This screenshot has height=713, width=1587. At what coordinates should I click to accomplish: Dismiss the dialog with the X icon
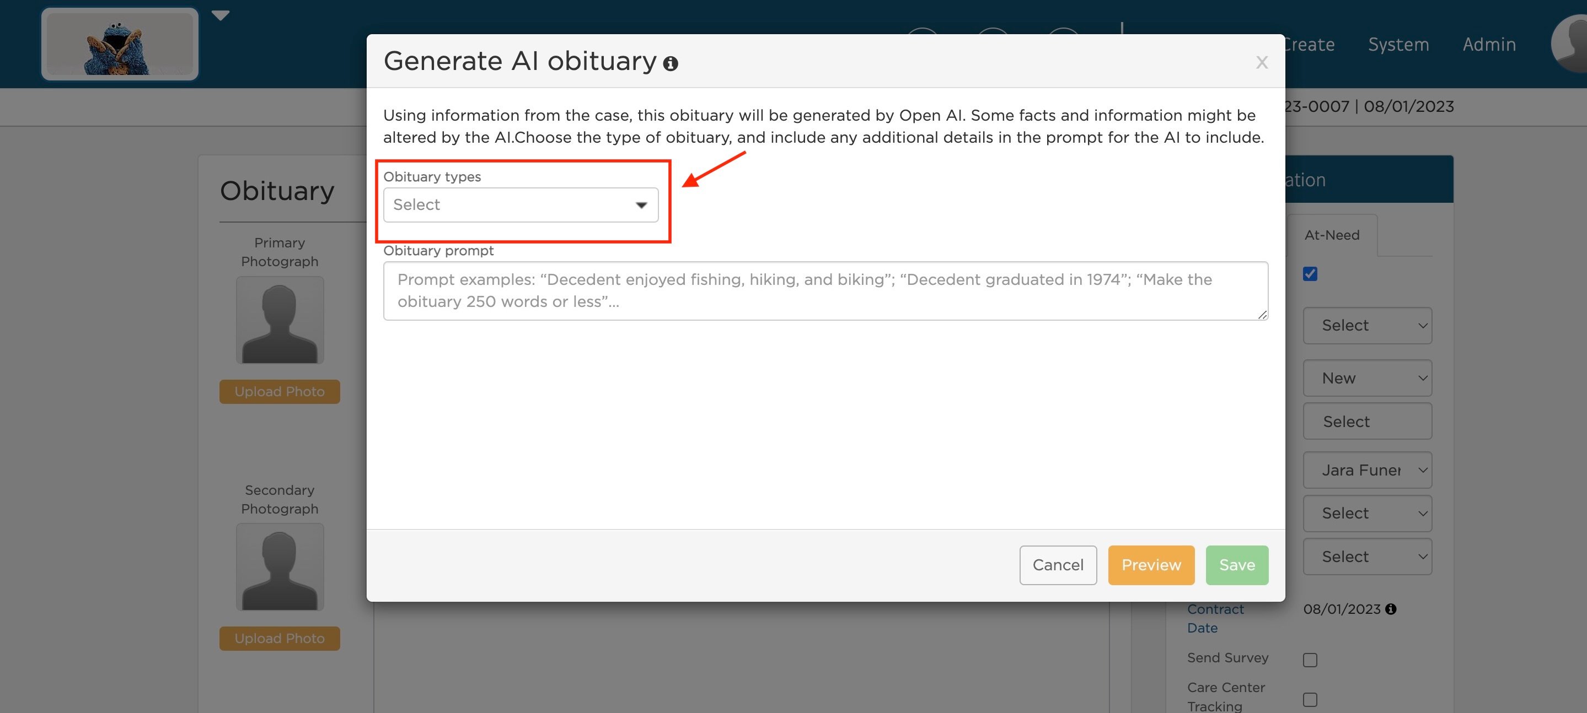coord(1262,62)
